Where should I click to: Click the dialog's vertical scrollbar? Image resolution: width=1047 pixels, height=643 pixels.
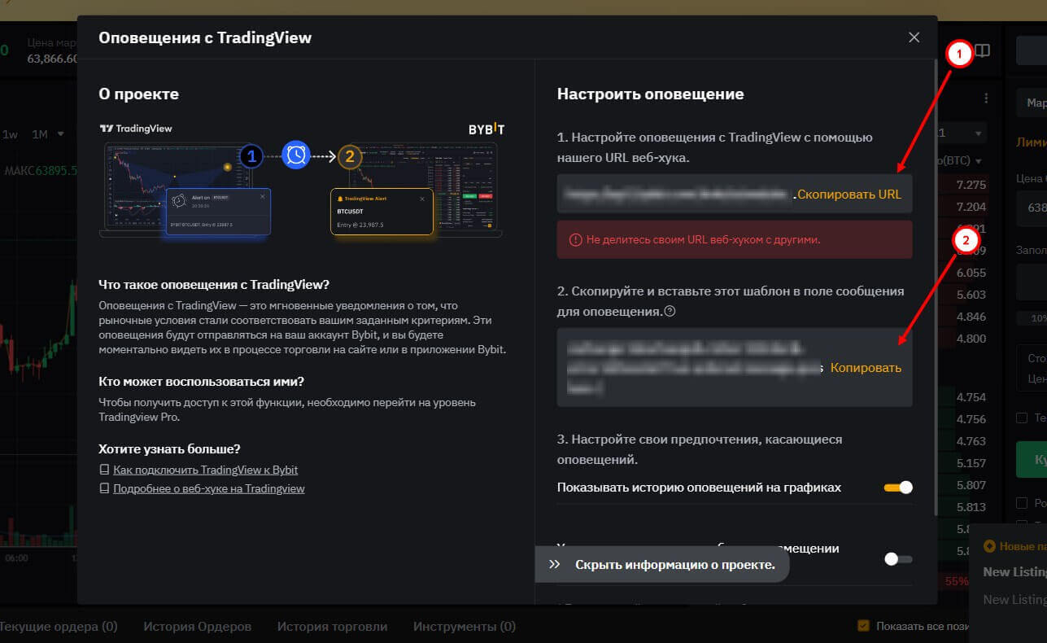(x=935, y=293)
